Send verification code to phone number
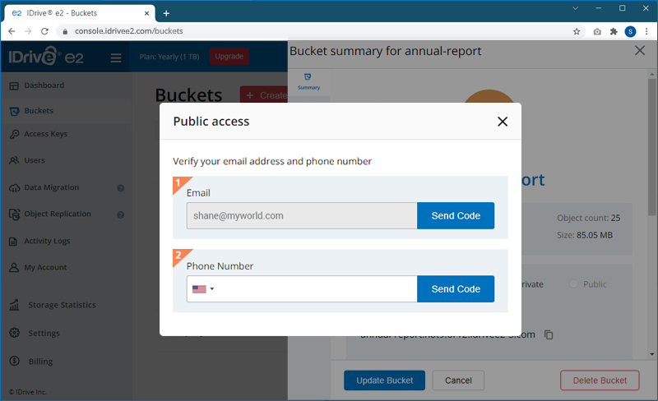Viewport: 658px width, 401px height. pos(456,289)
